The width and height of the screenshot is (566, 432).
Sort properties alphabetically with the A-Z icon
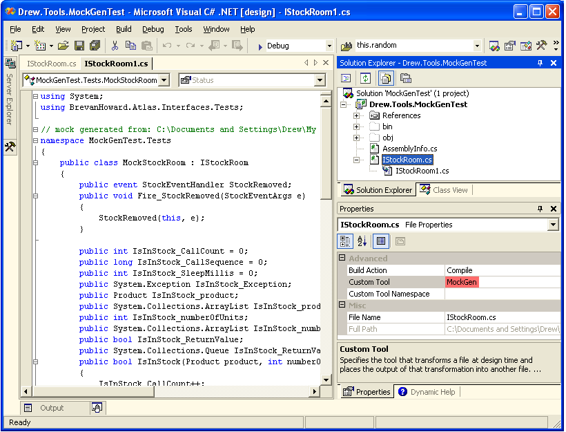click(x=362, y=241)
